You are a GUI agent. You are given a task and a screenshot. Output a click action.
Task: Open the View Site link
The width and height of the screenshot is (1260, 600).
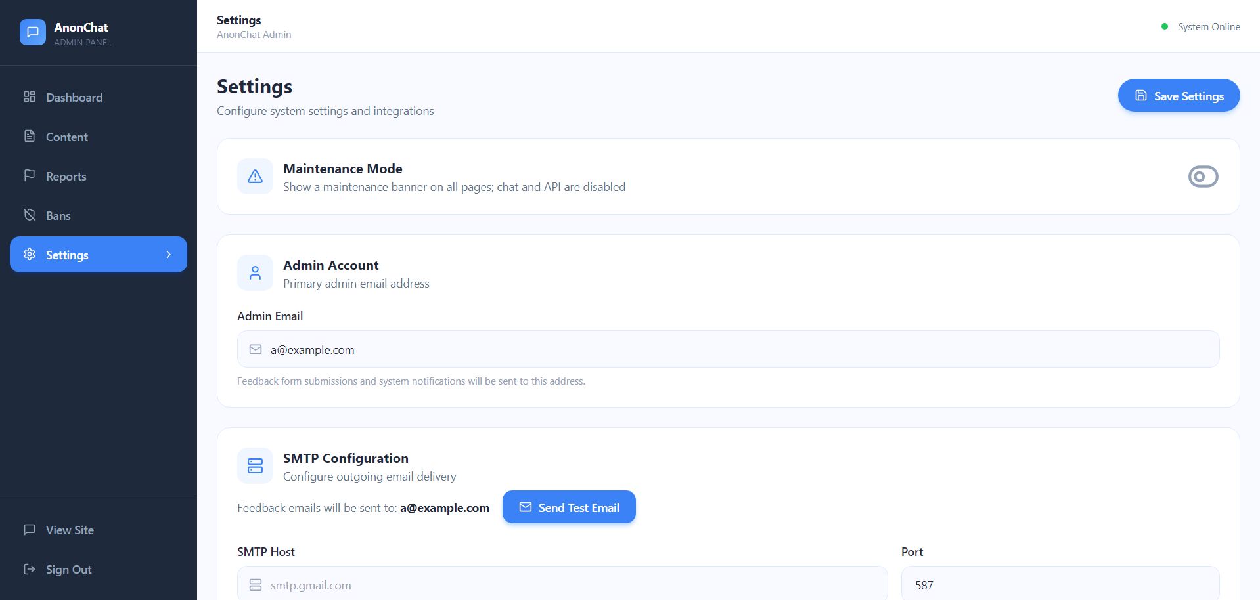(69, 530)
